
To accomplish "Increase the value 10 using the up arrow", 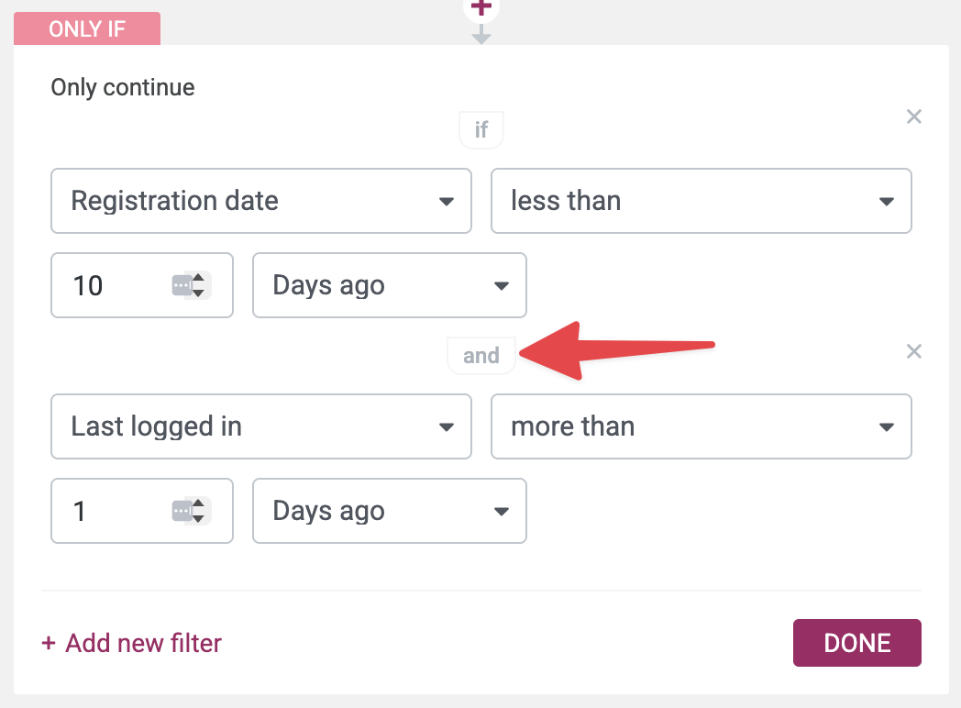I will click(198, 278).
